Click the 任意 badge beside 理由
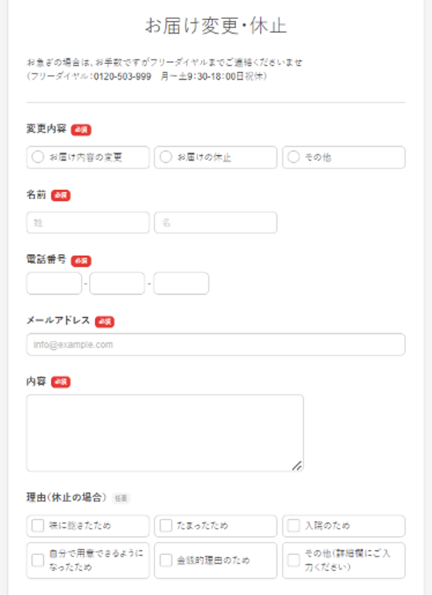 click(121, 498)
